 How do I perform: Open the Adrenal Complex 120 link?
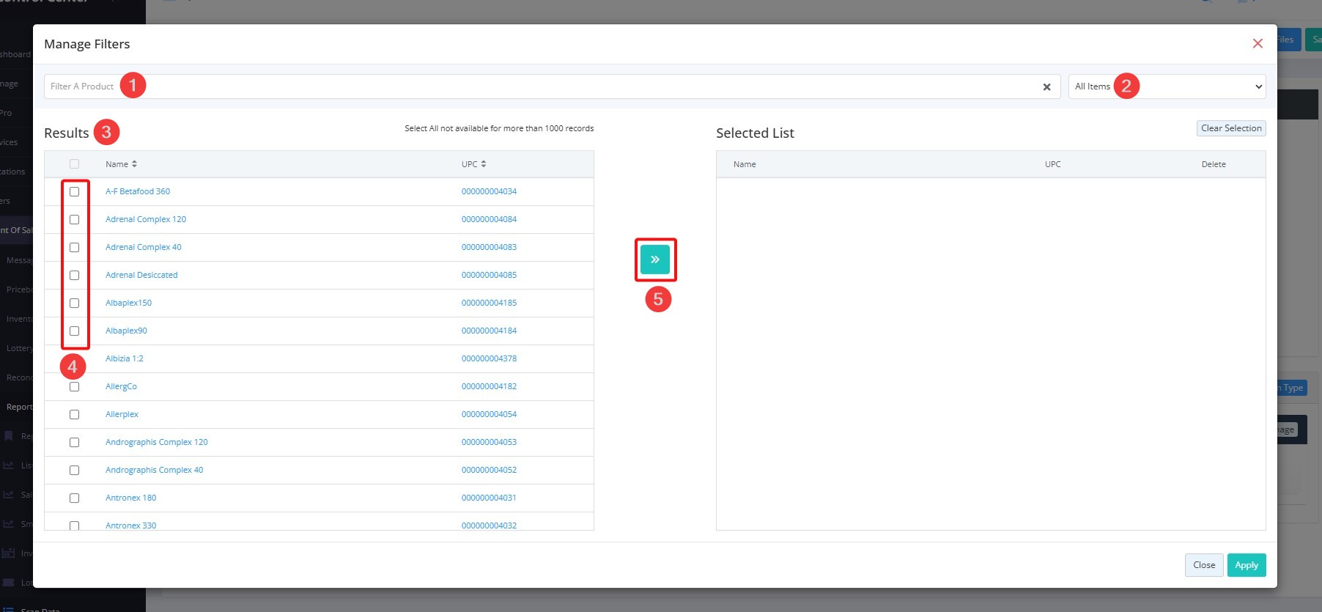click(x=146, y=220)
